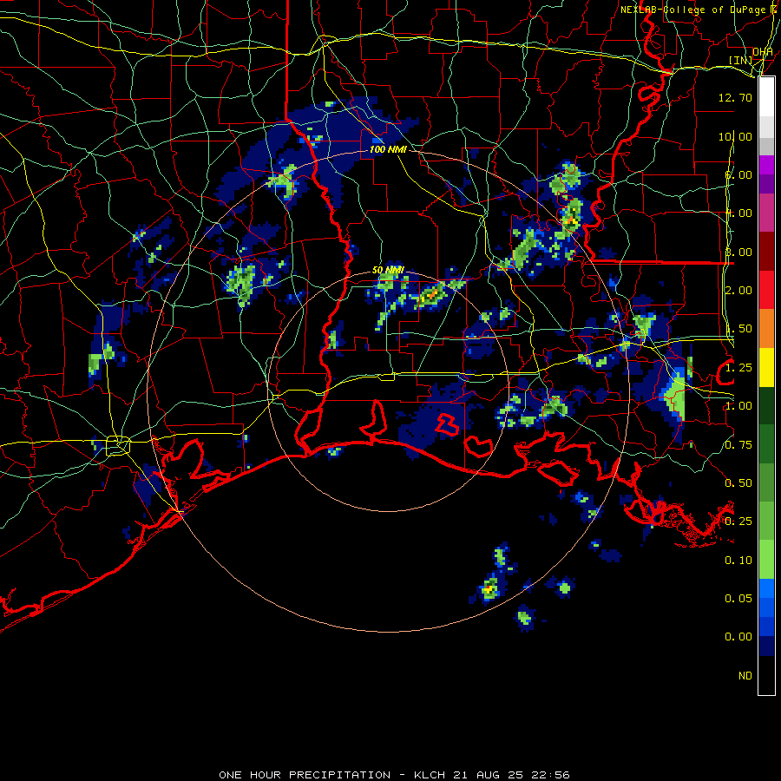Viewport: 781px width, 781px height.
Task: Click the 1.25 legend value
Action: coord(738,368)
